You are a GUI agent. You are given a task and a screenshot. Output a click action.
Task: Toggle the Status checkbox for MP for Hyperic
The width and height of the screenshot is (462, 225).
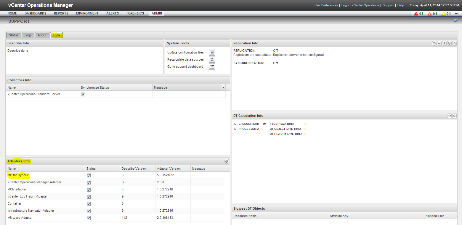(x=88, y=175)
